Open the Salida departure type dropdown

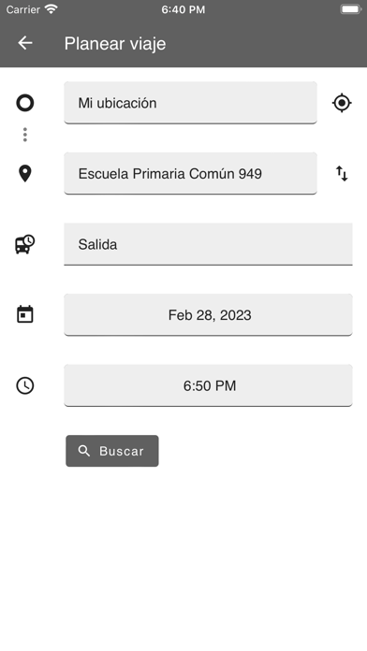point(208,244)
